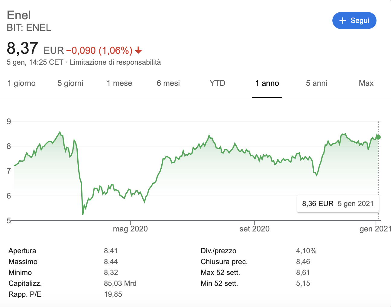The height and width of the screenshot is (307, 391).
Task: Click the 8,36 EUR tooltip box
Action: pyautogui.click(x=338, y=204)
